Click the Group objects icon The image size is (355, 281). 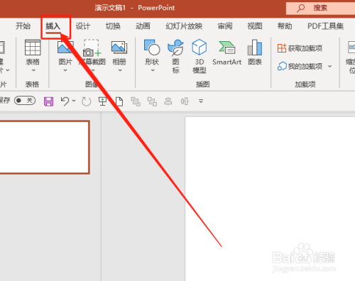pyautogui.click(x=152, y=101)
